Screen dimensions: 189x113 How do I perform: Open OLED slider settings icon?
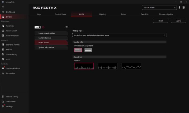click(66, 27)
